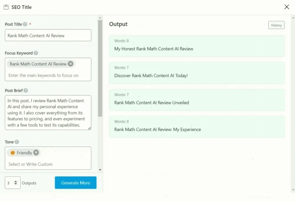The height and width of the screenshot is (202, 295).
Task: Click the Friendly emoji icon
Action: (13, 153)
